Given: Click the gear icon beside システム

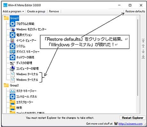Looking at the screenshot, I should pos(12,46).
